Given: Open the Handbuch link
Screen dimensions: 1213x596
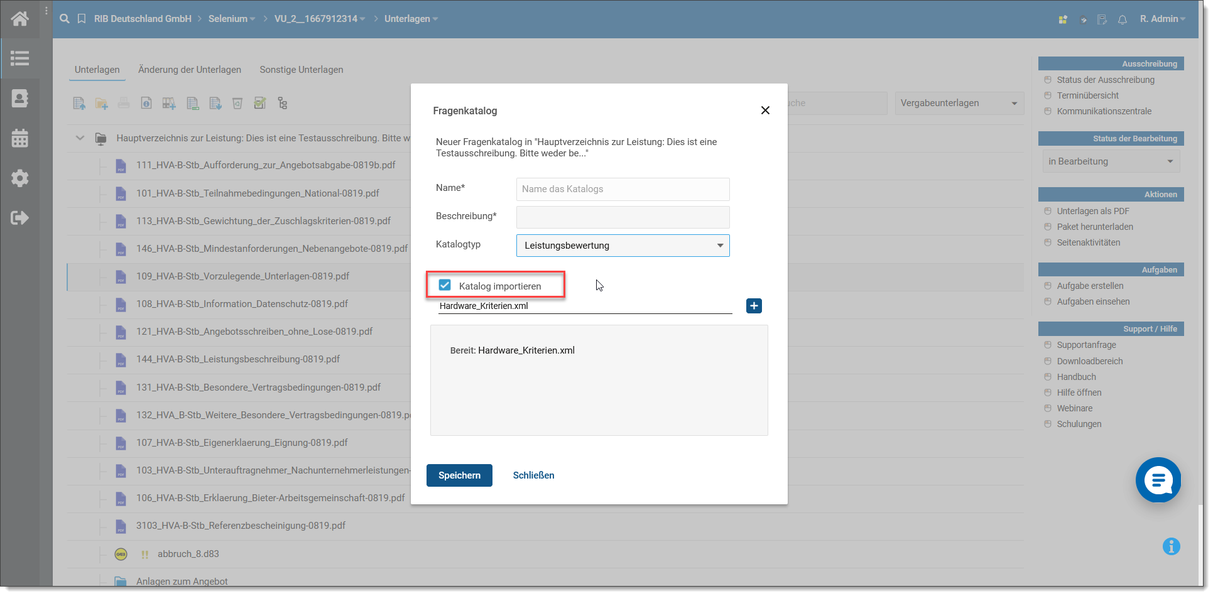Looking at the screenshot, I should (1076, 377).
